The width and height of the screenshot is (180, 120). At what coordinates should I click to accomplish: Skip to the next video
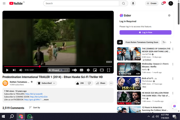[x=14, y=70]
